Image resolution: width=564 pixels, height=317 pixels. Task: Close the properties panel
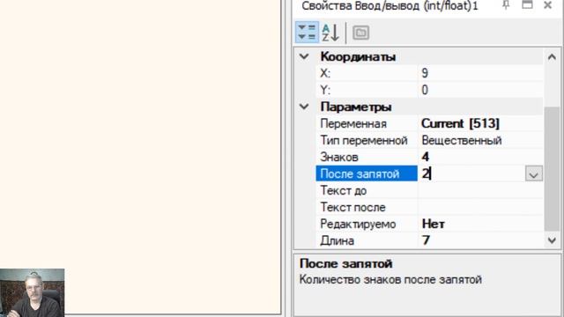[x=547, y=5]
